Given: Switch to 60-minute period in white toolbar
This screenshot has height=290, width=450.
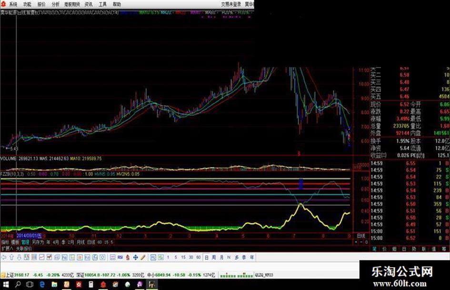Looking at the screenshot, I should tap(198, 257).
